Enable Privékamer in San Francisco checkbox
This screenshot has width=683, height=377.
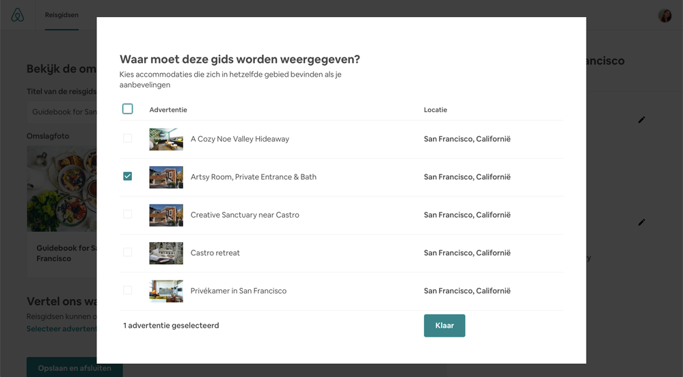tap(127, 290)
